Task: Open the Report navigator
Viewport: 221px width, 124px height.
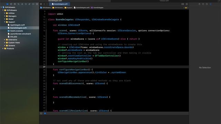Action: [37, 4]
